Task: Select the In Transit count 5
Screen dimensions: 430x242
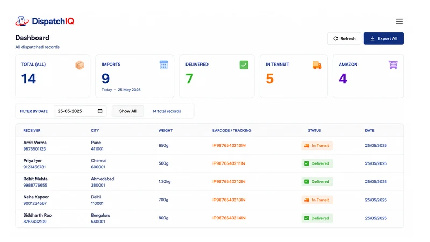Action: [x=270, y=79]
